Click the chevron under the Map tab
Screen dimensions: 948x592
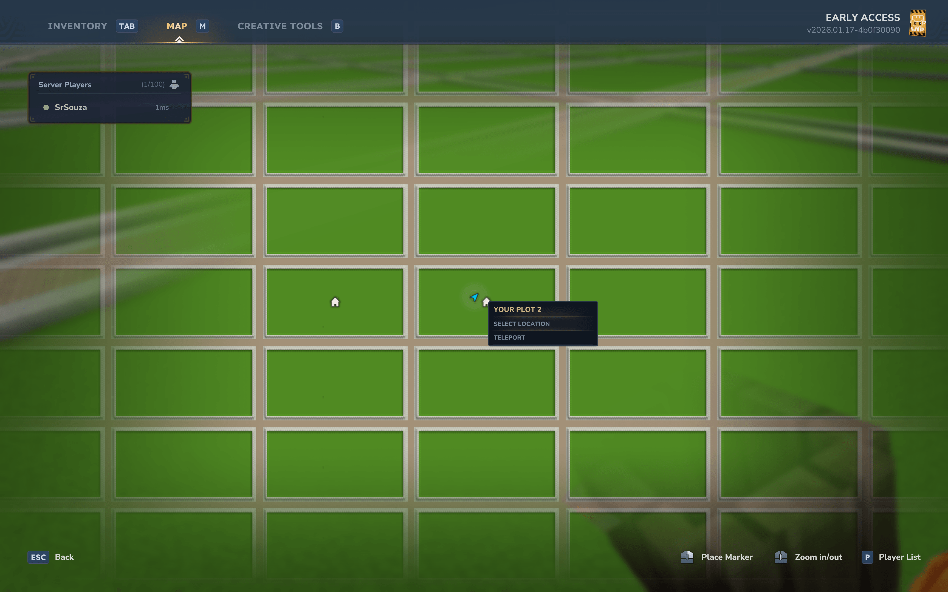(179, 39)
